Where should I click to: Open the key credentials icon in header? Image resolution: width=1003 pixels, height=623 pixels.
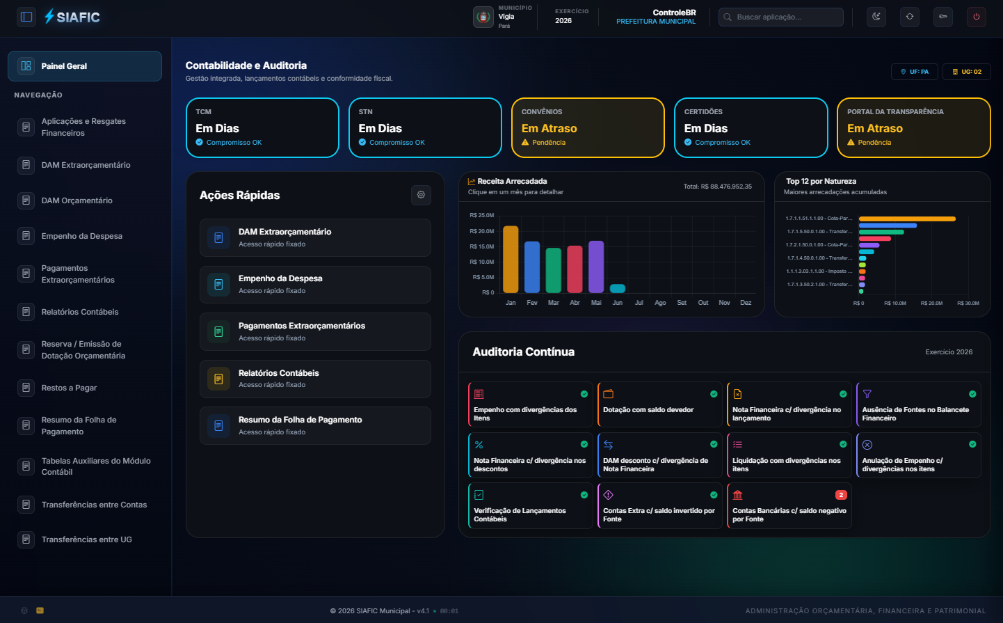(943, 17)
